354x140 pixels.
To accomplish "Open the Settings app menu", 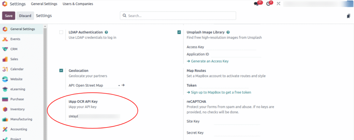I will [x=18, y=4].
